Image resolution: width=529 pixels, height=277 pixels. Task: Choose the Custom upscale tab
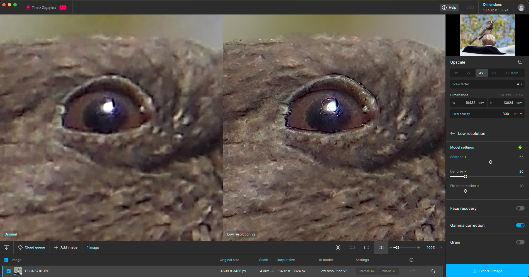coord(512,73)
